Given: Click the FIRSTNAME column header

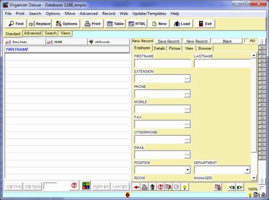Looking at the screenshot, I should pos(67,49).
